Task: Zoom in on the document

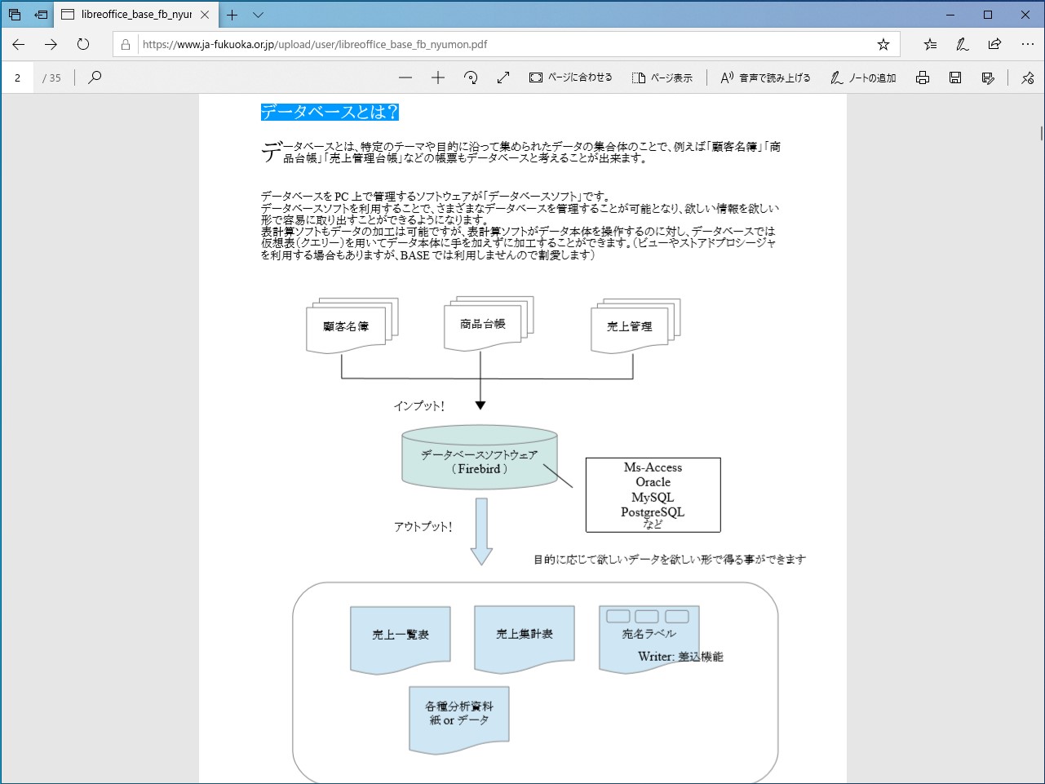Action: [438, 78]
